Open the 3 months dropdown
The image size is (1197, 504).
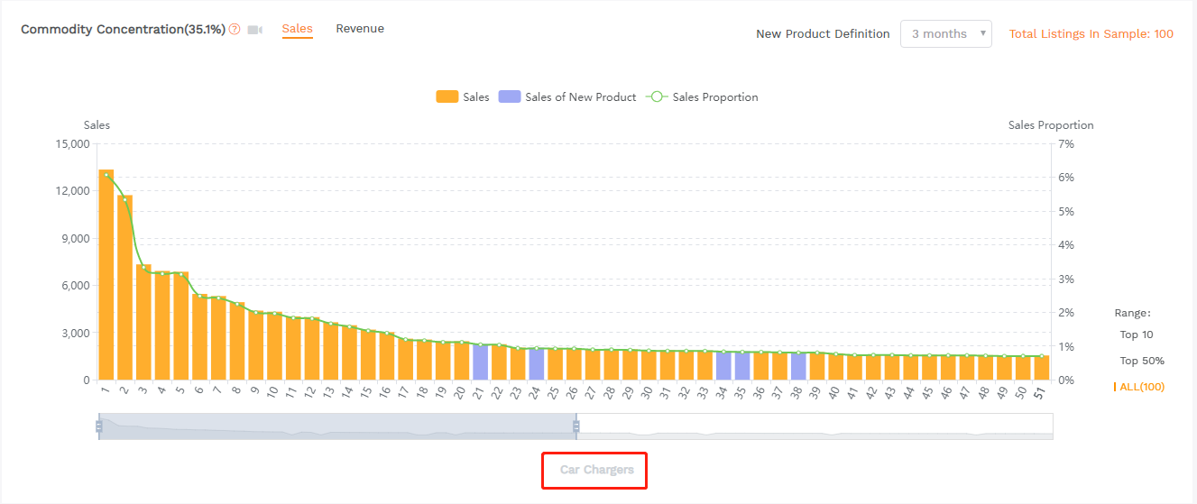pos(938,34)
